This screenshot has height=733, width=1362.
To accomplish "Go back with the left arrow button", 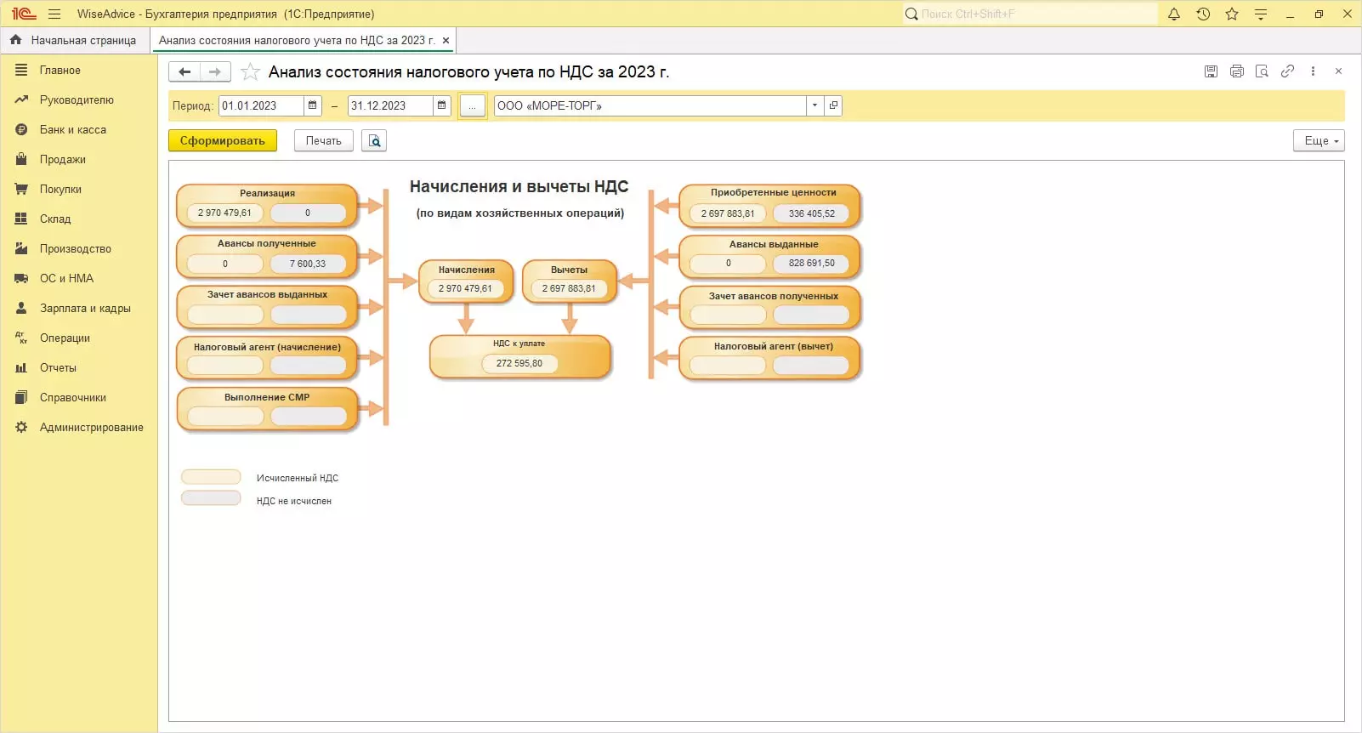I will (x=184, y=71).
